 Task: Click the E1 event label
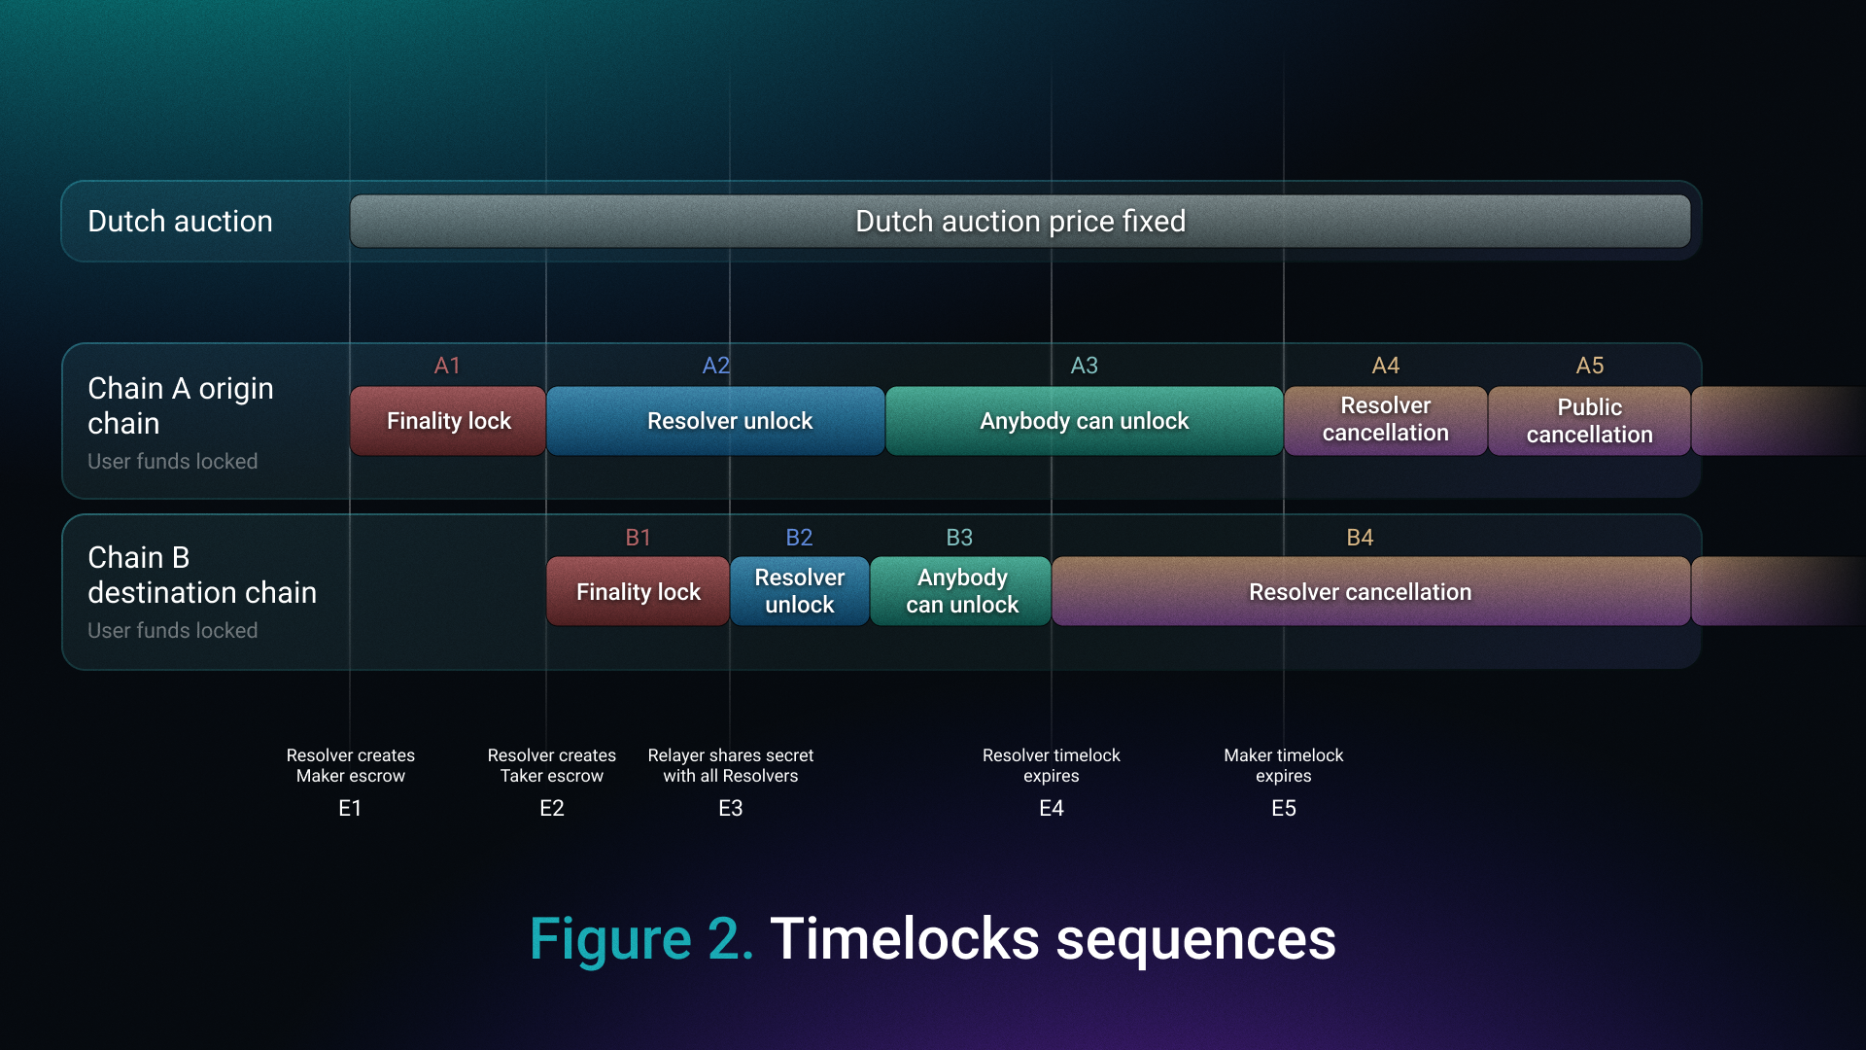(350, 808)
